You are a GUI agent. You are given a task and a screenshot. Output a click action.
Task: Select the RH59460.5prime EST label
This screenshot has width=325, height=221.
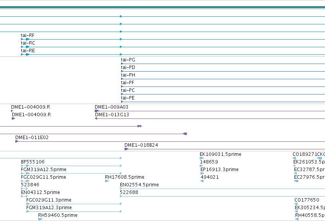tap(58, 215)
